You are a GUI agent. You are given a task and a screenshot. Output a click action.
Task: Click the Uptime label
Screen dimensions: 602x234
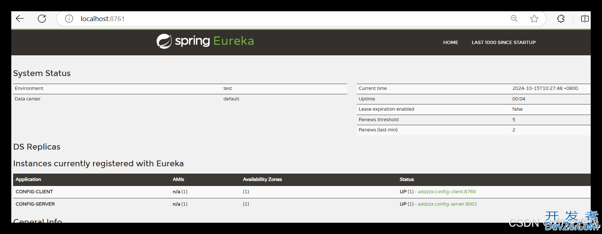[x=366, y=99]
